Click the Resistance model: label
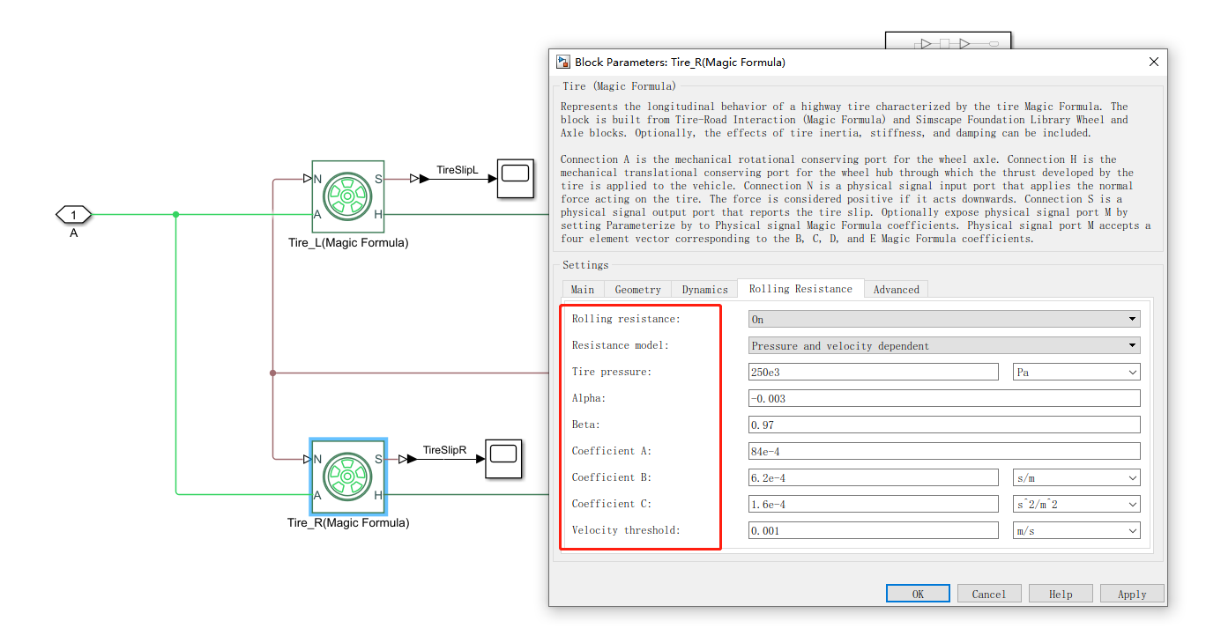 click(621, 345)
